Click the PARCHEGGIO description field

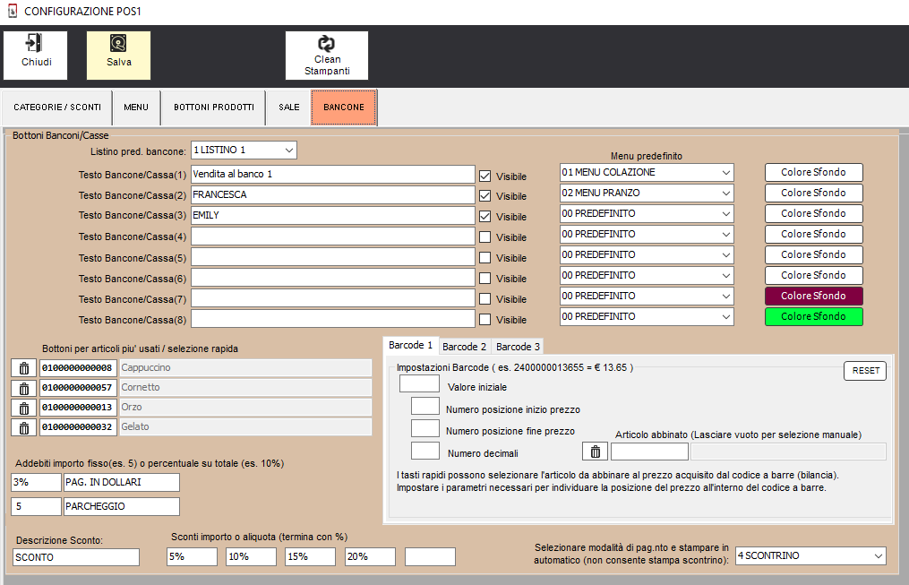point(121,506)
